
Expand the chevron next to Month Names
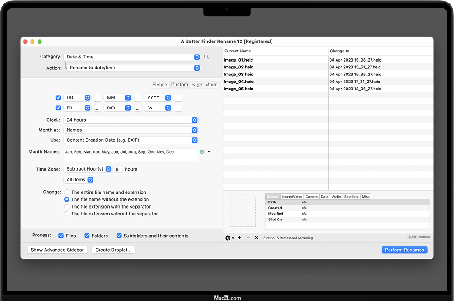tap(209, 152)
